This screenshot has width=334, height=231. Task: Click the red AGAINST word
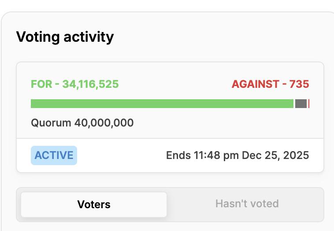tap(255, 84)
